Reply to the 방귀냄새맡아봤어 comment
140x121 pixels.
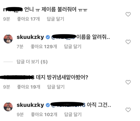(56, 87)
